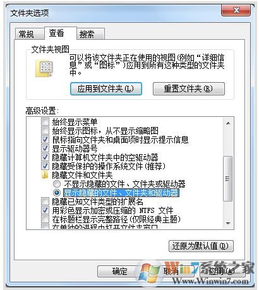
Task: Click the folder view icon in 文件夹视图
Action: [x=44, y=69]
